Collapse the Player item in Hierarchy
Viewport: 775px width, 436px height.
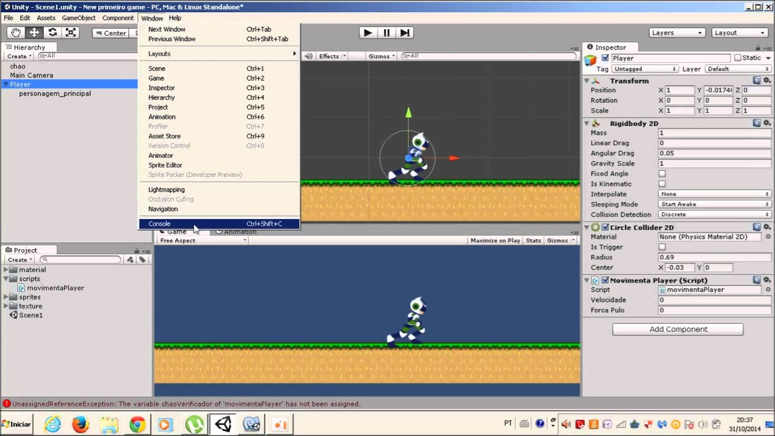5,85
